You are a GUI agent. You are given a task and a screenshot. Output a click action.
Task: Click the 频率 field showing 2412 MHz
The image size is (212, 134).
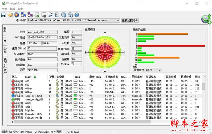tap(42, 70)
